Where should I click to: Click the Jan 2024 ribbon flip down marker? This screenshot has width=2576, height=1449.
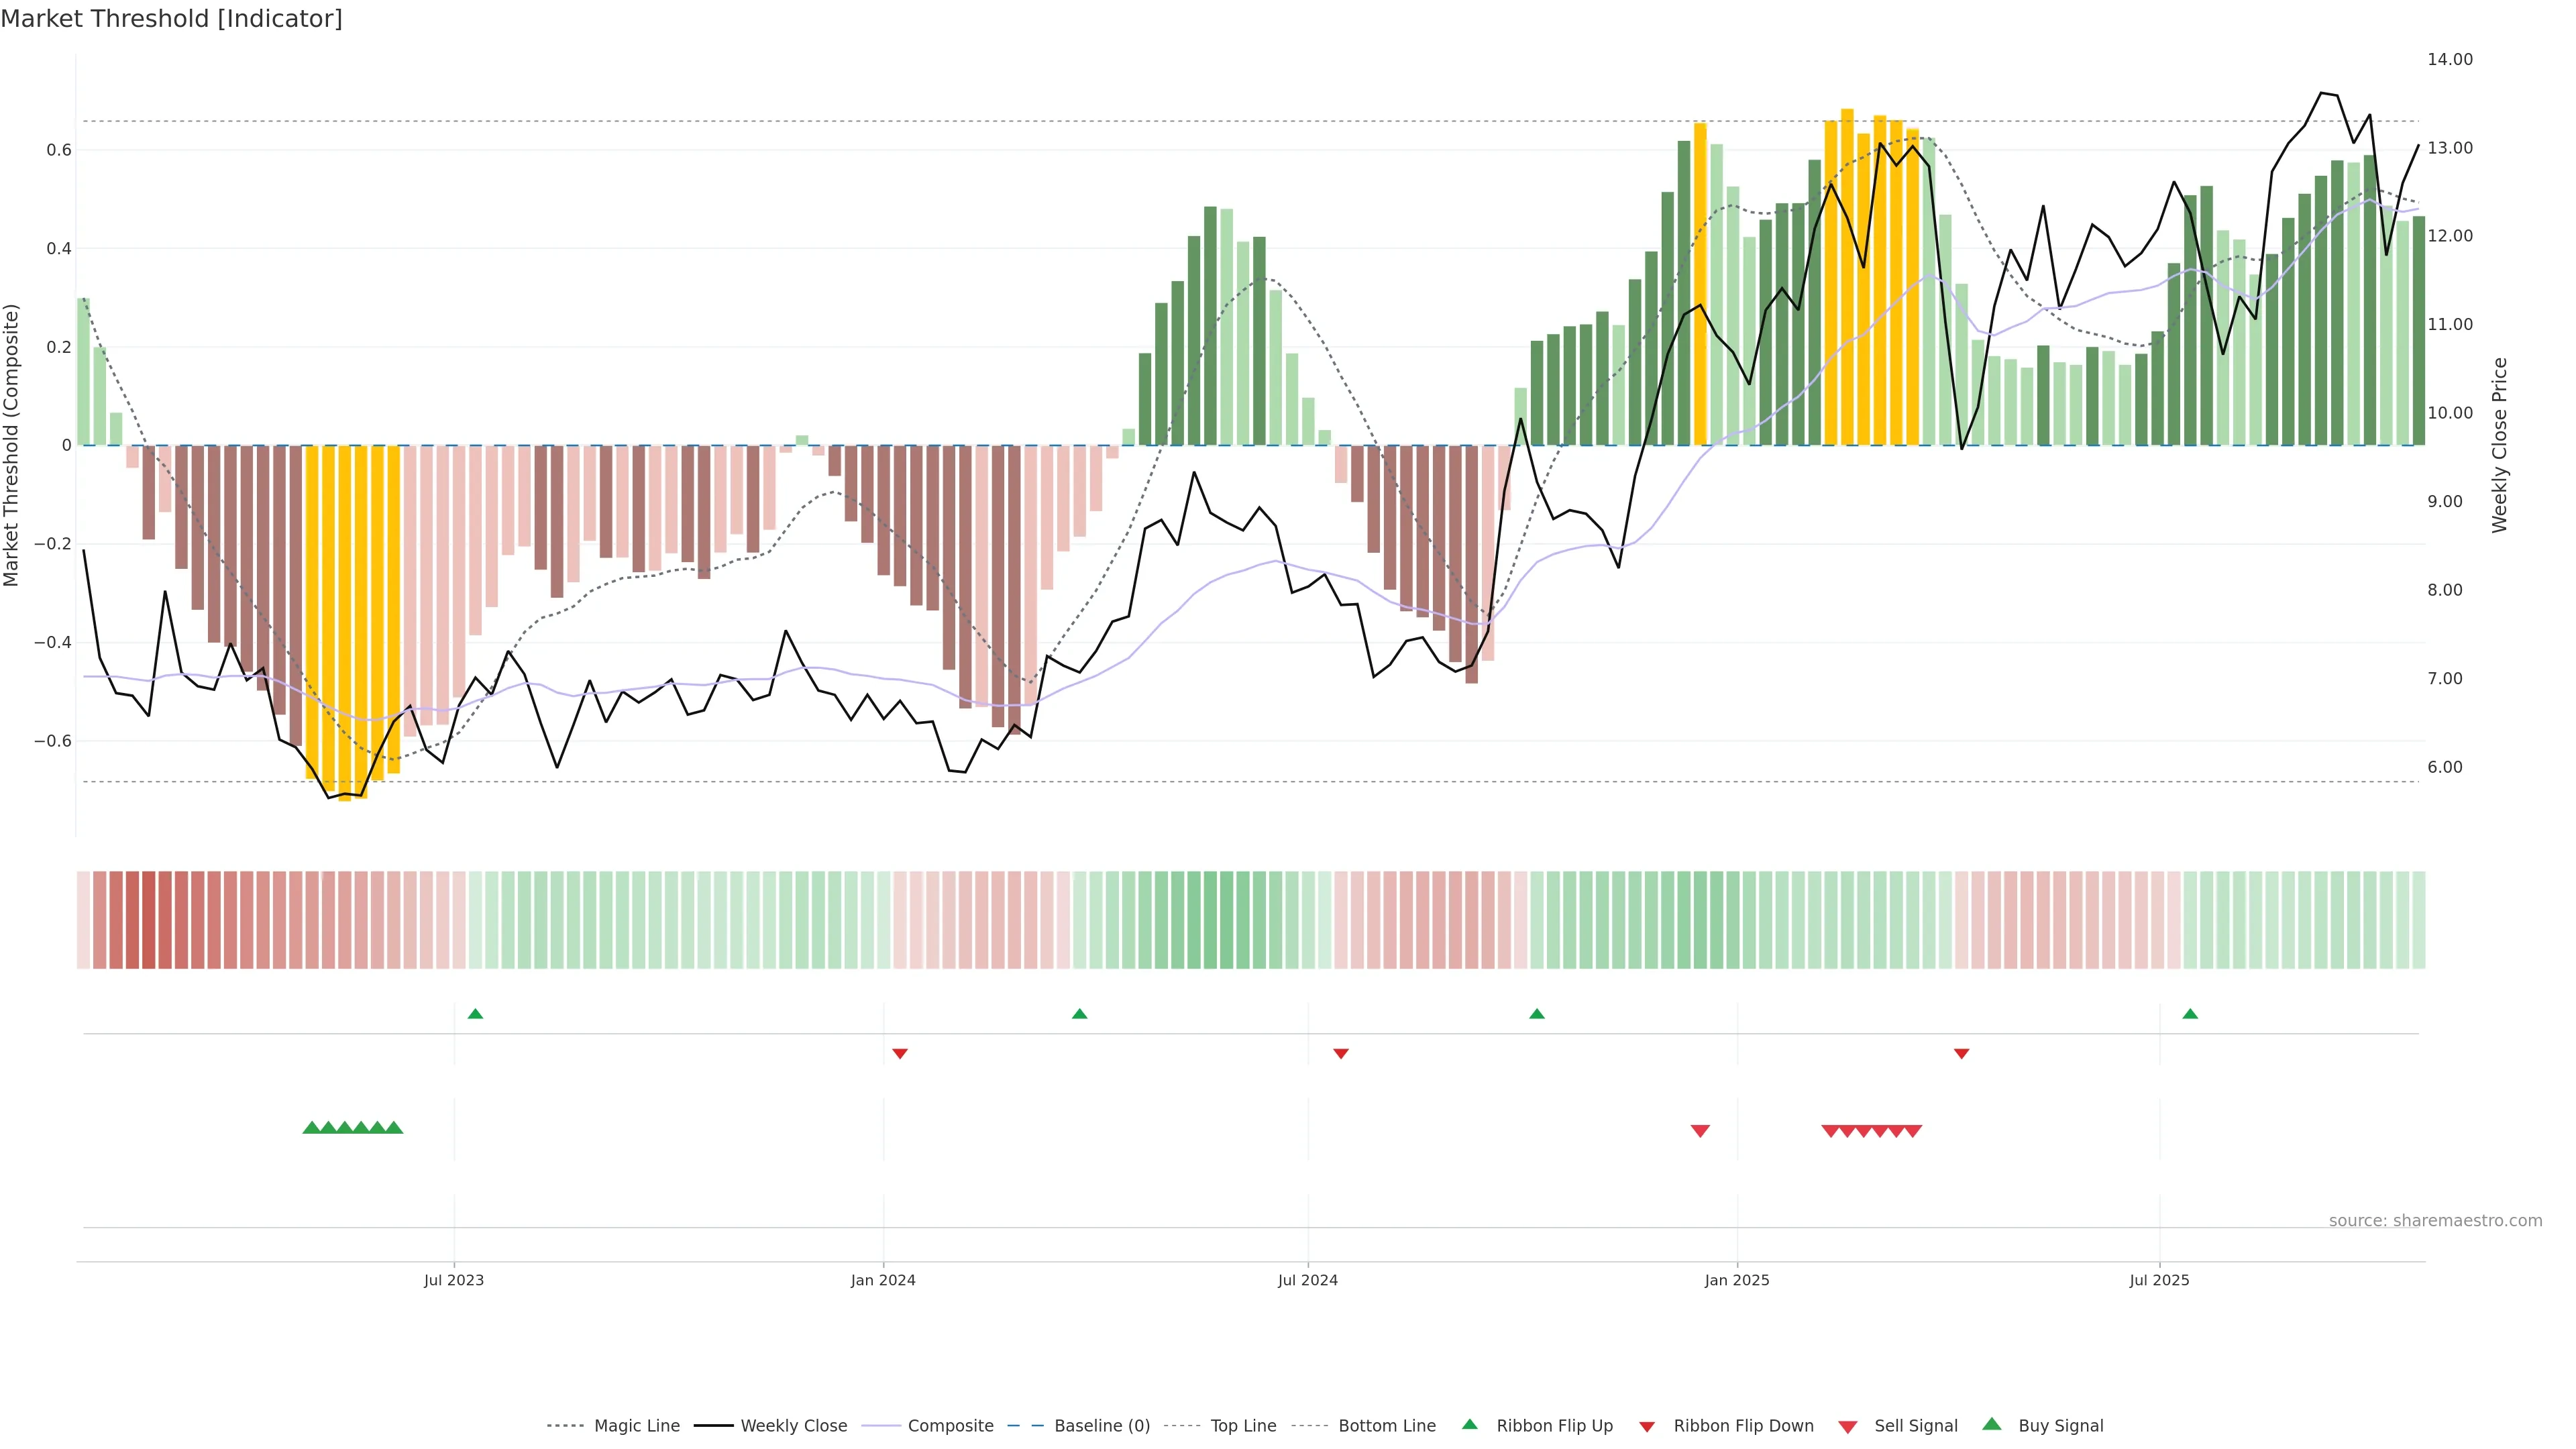click(x=899, y=1053)
